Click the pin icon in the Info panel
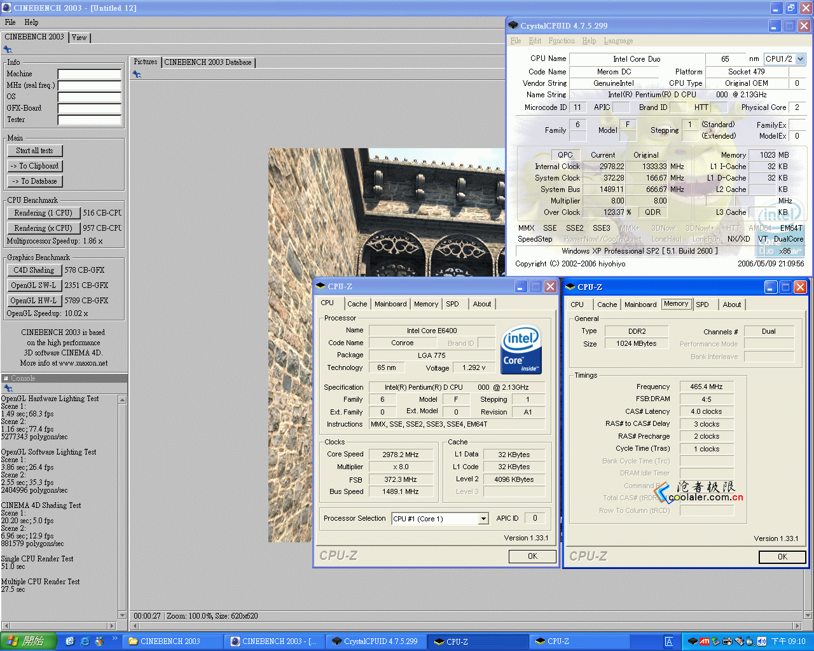 click(x=8, y=50)
